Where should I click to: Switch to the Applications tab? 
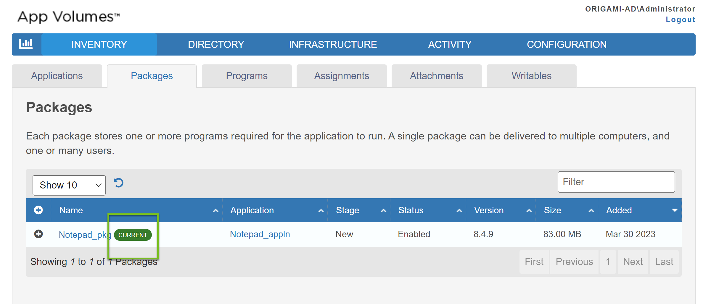point(57,76)
